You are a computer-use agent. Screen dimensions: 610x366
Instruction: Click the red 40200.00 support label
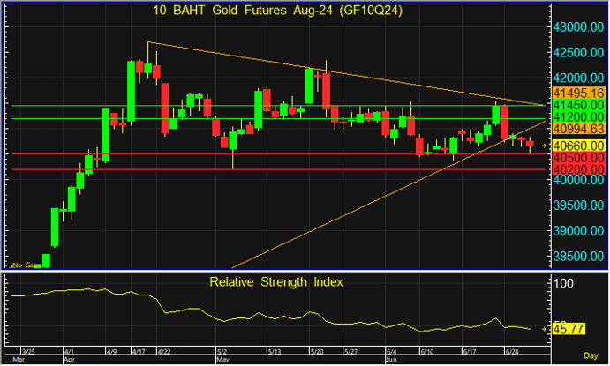(x=579, y=168)
